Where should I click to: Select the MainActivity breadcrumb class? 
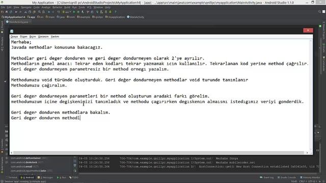click(x=135, y=17)
